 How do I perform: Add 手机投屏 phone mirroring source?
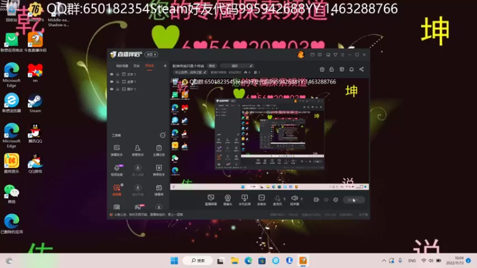[244, 200]
